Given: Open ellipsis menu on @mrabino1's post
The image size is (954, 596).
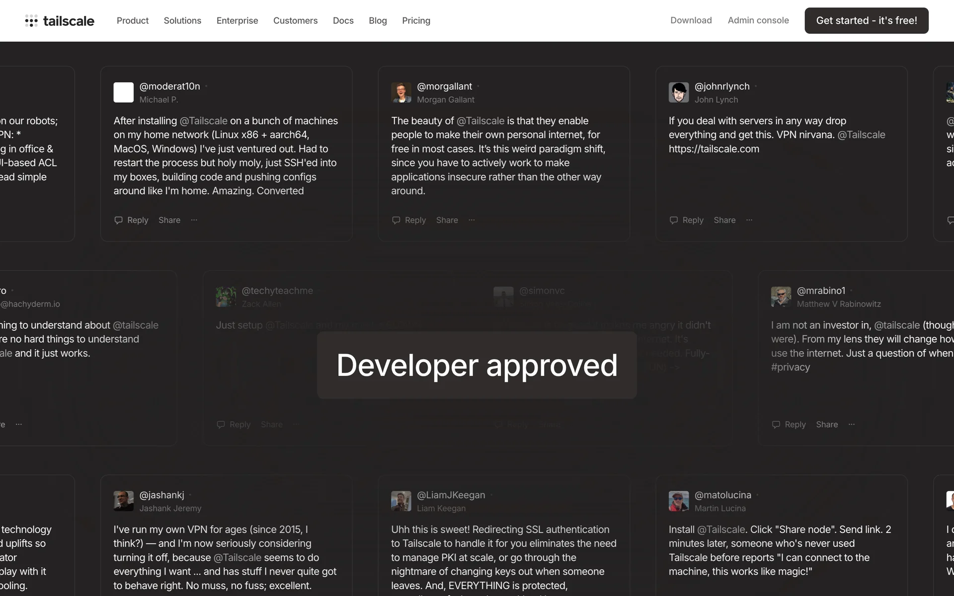Looking at the screenshot, I should (852, 424).
